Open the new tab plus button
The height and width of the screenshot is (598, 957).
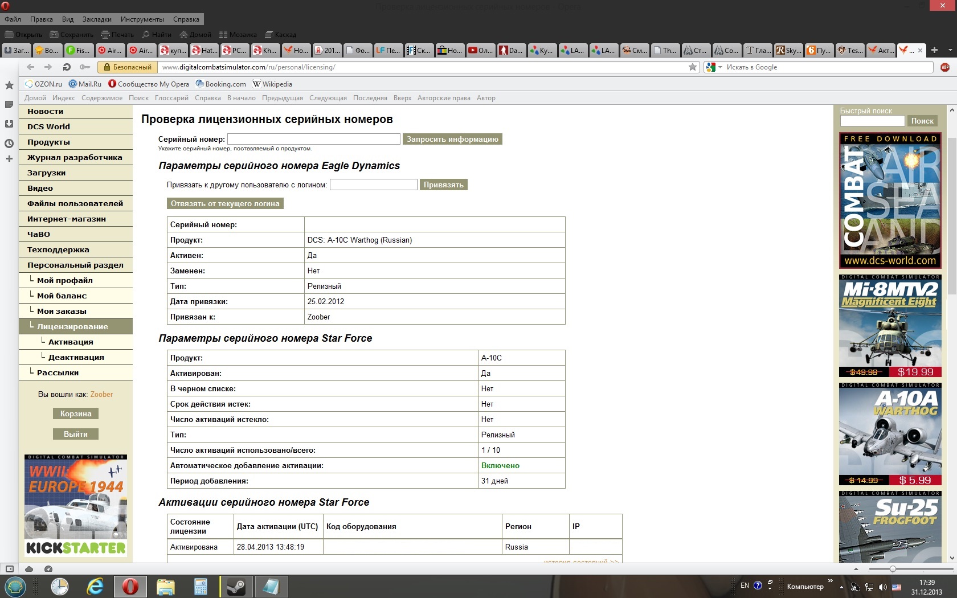(x=934, y=50)
